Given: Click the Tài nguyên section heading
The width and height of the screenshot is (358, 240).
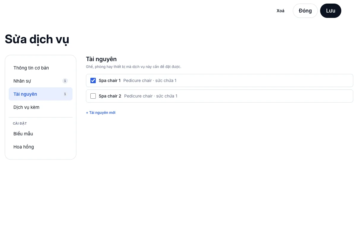Looking at the screenshot, I should click(x=101, y=59).
